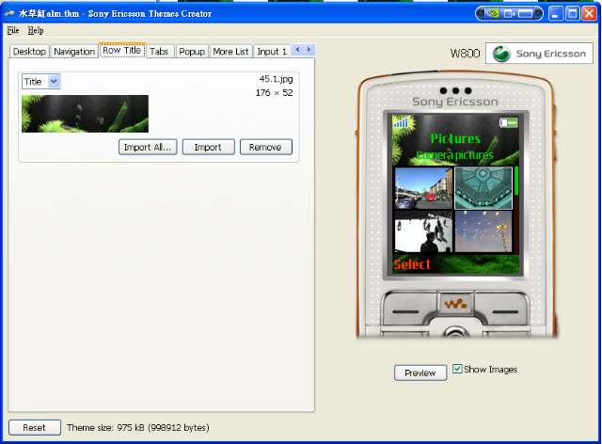
Task: Open the Tabs tab
Action: [159, 52]
